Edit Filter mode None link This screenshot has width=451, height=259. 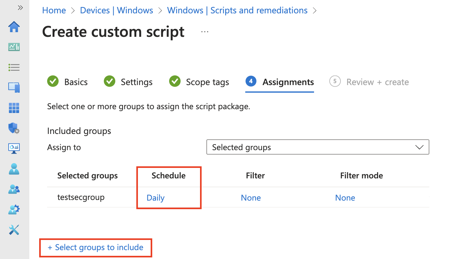(x=345, y=198)
